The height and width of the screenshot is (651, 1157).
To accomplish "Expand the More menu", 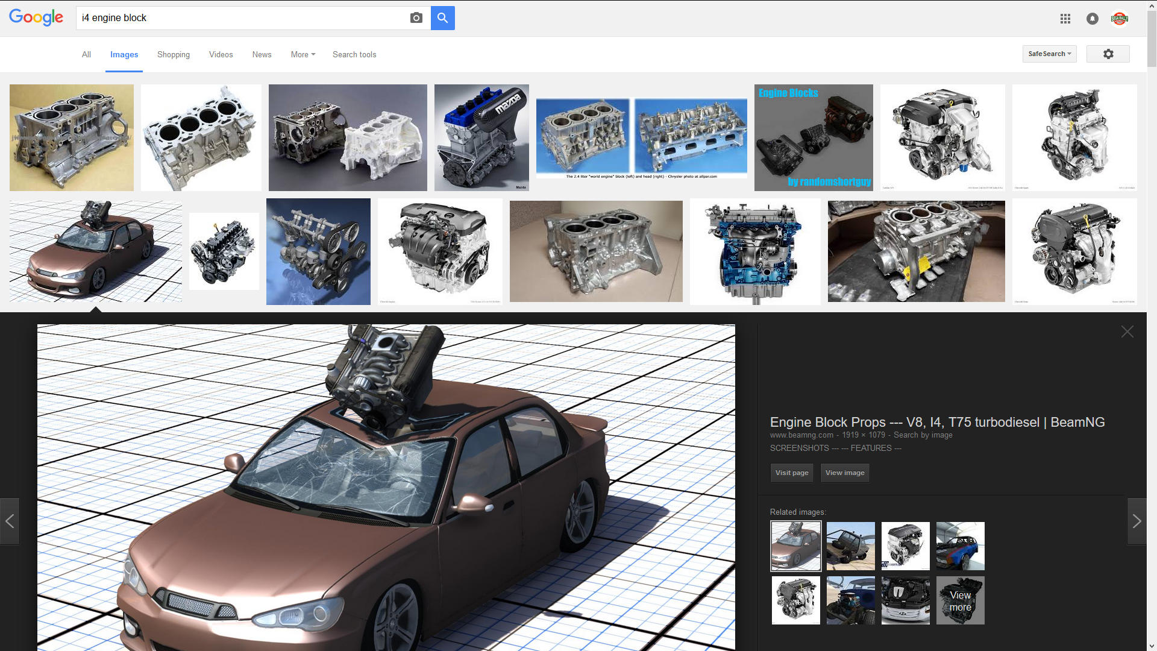I will 303,54.
